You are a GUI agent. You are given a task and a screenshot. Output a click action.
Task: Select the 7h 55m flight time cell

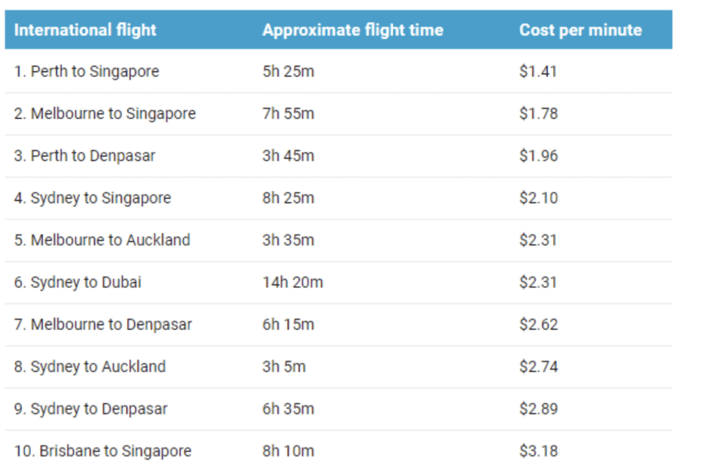pyautogui.click(x=288, y=114)
